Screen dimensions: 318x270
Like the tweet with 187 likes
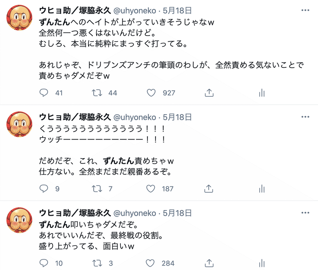click(x=151, y=189)
